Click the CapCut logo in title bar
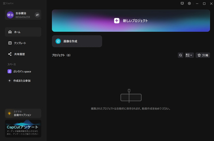Viewport: 214px width, 141px height. click(8, 3)
